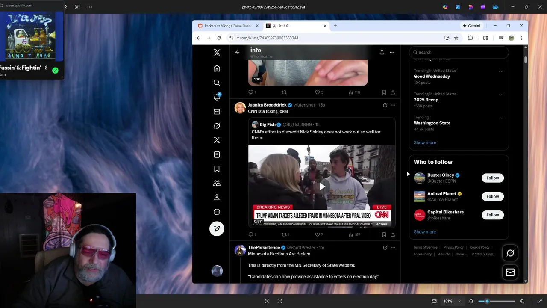The width and height of the screenshot is (547, 308).
Task: Open the Notifications bell icon
Action: click(x=217, y=97)
